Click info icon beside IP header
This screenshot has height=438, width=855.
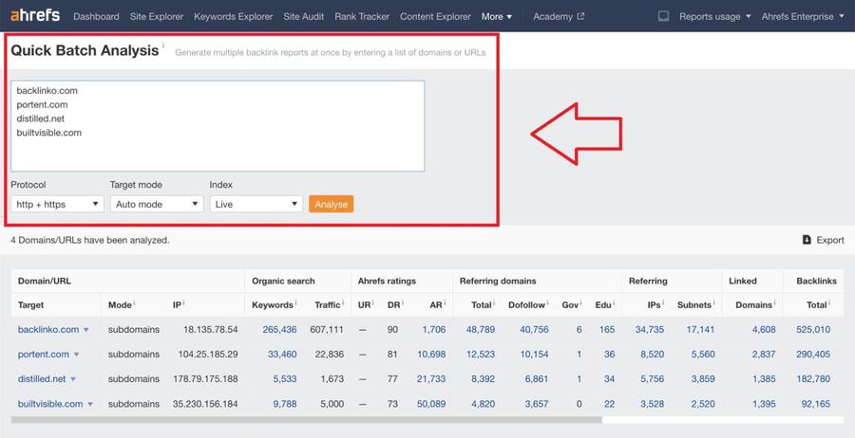coord(184,302)
